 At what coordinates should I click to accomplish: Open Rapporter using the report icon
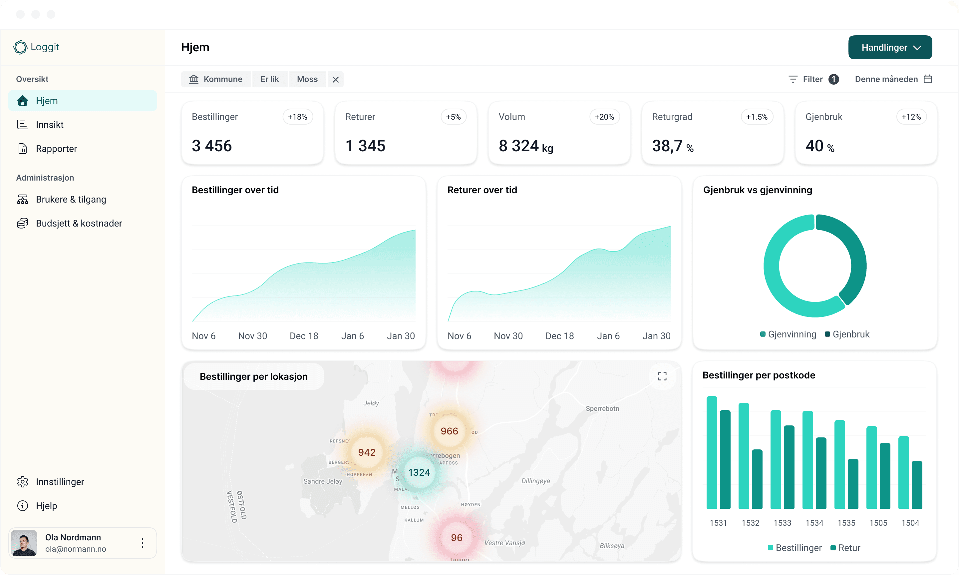click(x=22, y=148)
